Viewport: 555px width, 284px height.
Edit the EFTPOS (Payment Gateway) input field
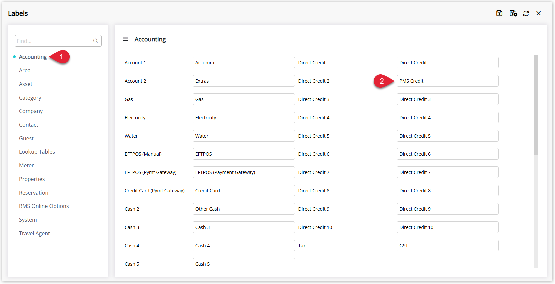pyautogui.click(x=243, y=172)
